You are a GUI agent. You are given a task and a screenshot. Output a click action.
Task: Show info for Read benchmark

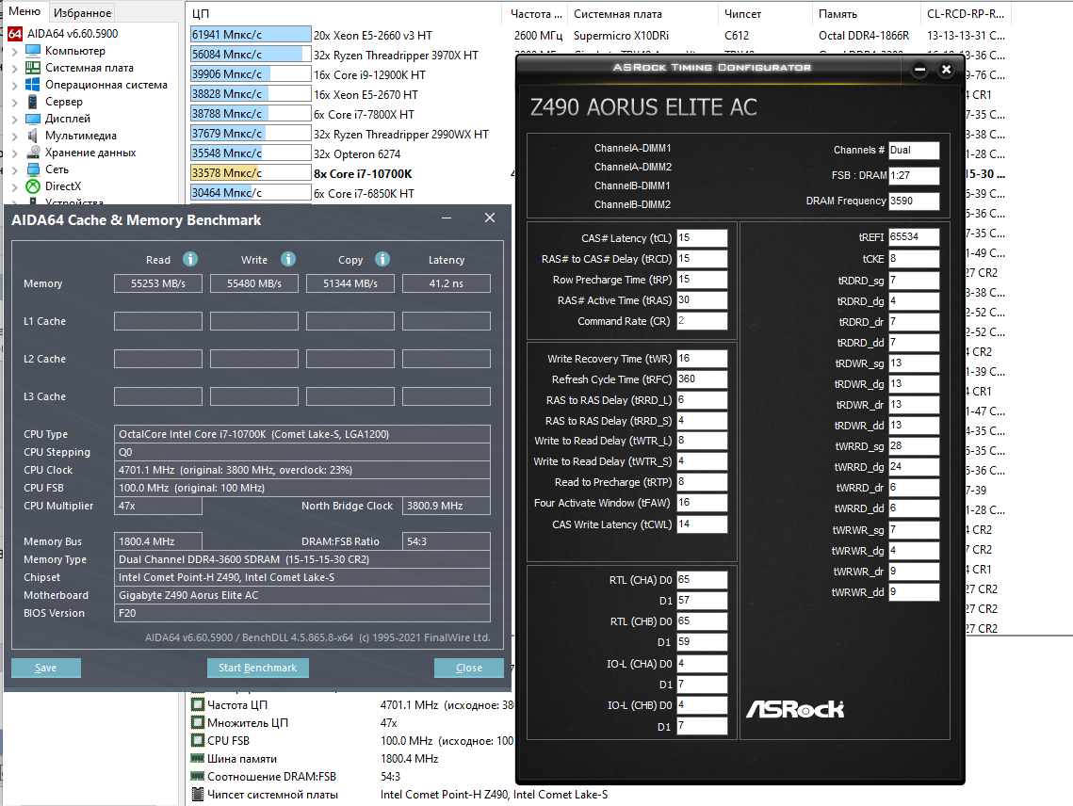point(190,259)
